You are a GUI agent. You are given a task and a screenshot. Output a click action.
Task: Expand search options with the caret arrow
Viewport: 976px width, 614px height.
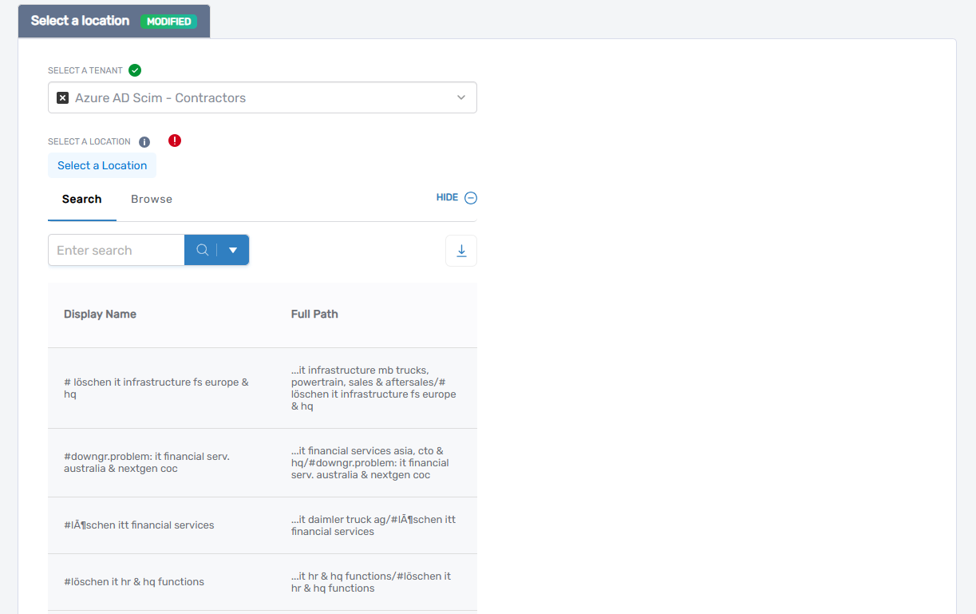click(233, 250)
